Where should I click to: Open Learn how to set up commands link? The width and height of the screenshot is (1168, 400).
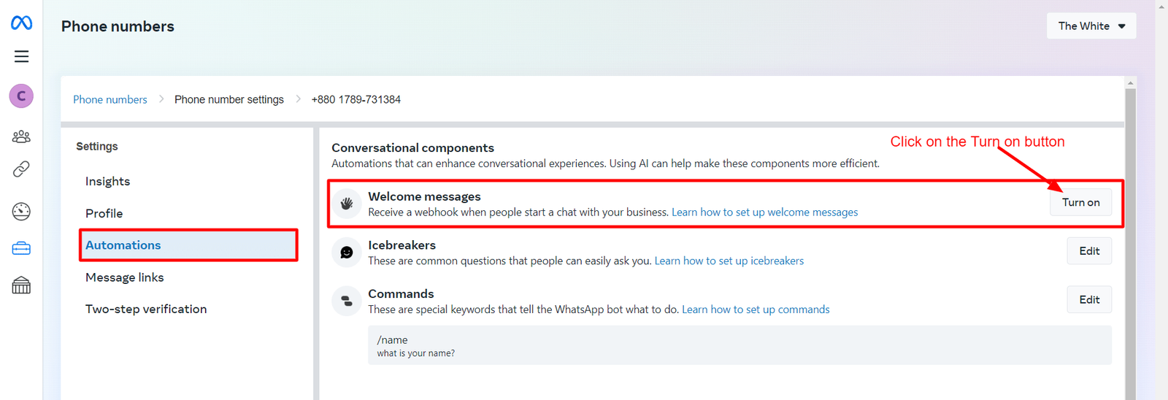(756, 309)
